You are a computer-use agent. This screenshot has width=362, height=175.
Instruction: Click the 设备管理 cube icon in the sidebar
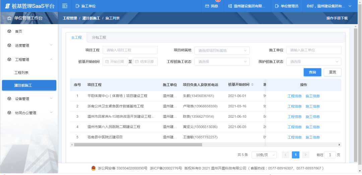click(x=9, y=99)
